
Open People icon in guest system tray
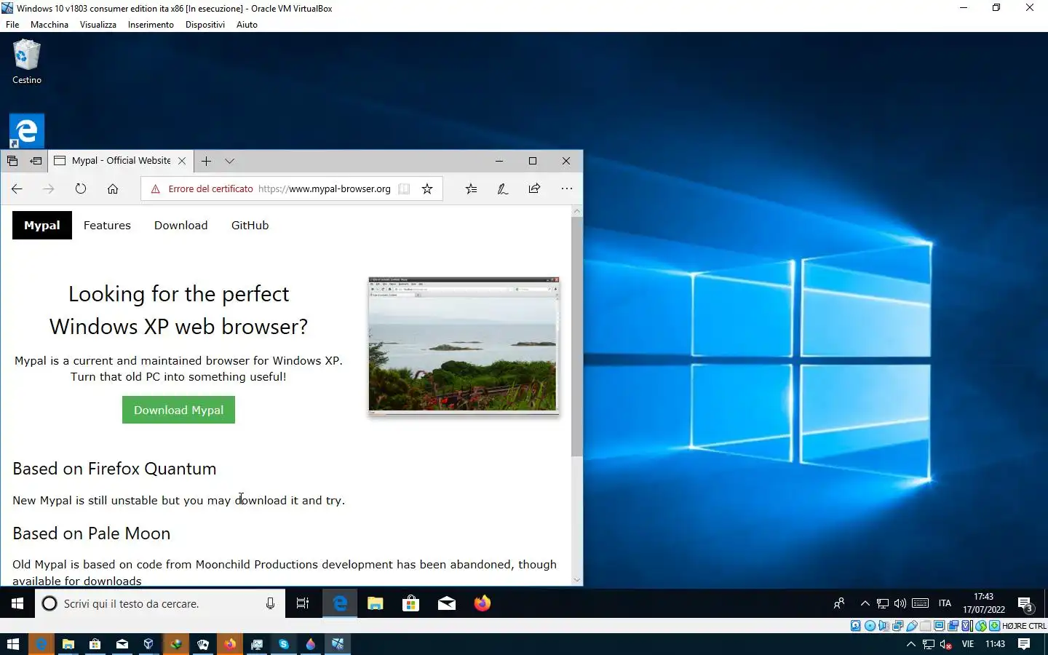click(x=839, y=603)
